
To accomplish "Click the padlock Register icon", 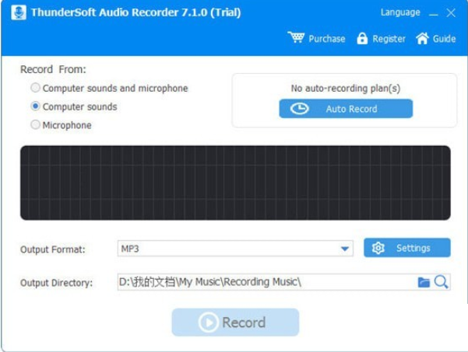I will tap(362, 38).
